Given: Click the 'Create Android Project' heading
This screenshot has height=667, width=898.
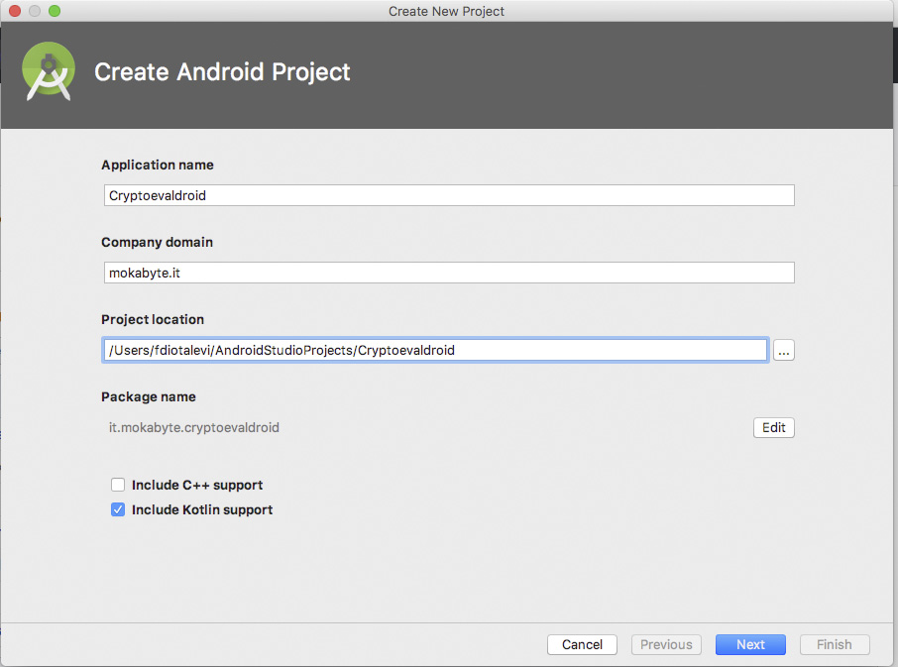Looking at the screenshot, I should (222, 72).
